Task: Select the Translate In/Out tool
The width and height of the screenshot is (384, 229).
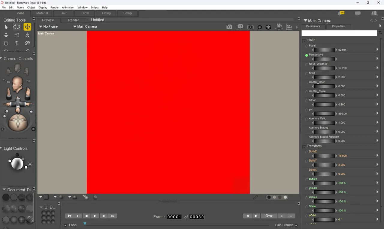Action: click(6, 35)
